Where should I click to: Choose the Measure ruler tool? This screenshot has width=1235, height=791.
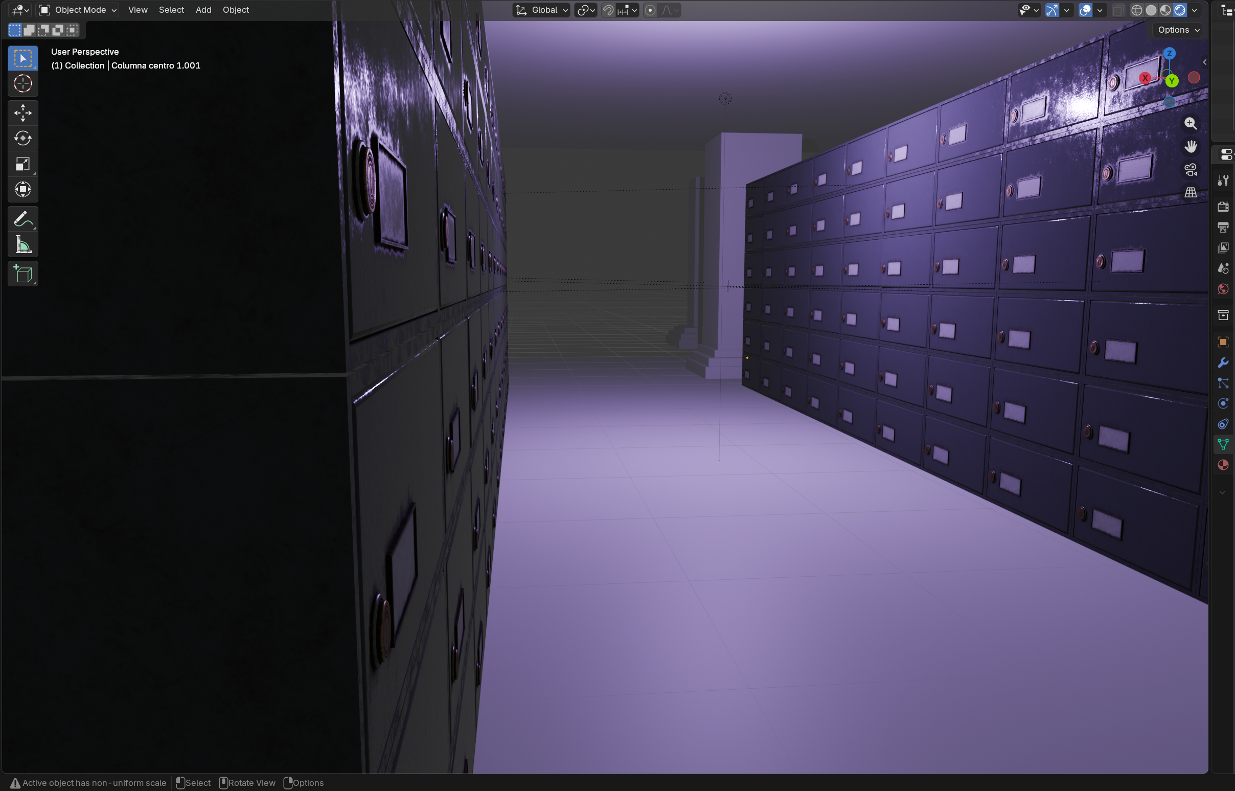coord(22,245)
